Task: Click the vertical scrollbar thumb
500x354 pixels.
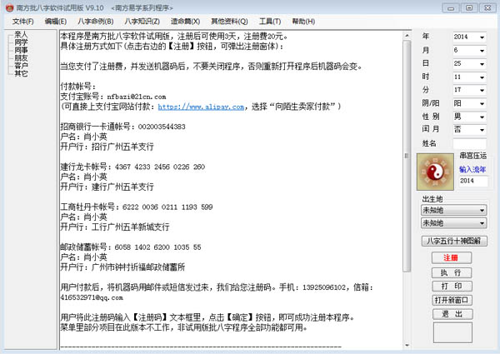Action: click(x=407, y=156)
